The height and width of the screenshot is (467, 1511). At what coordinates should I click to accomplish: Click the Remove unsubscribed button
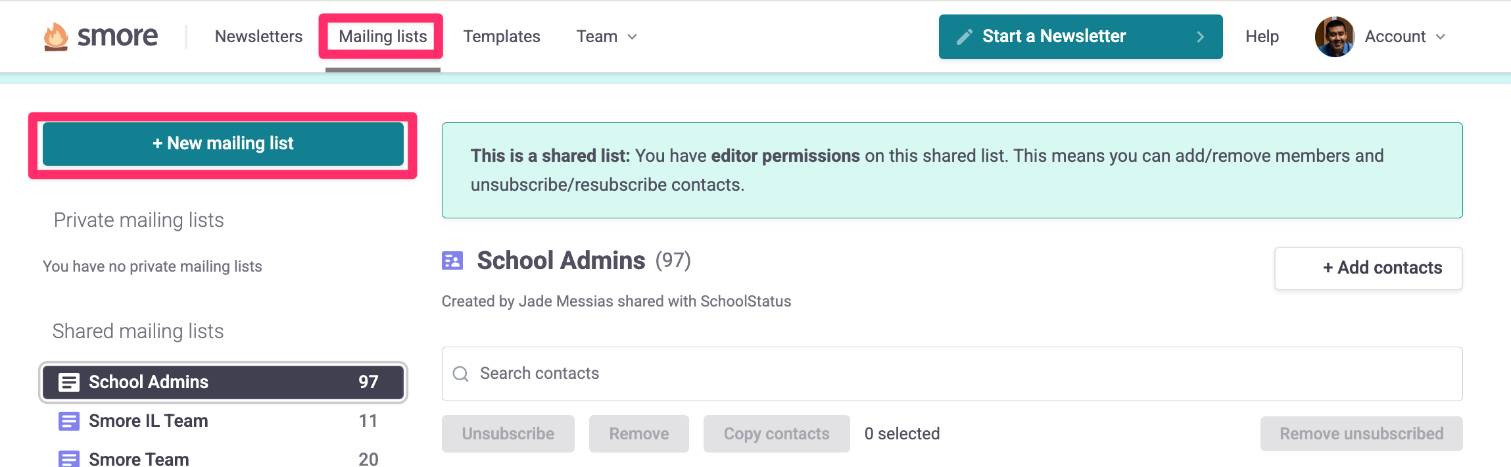point(1361,433)
